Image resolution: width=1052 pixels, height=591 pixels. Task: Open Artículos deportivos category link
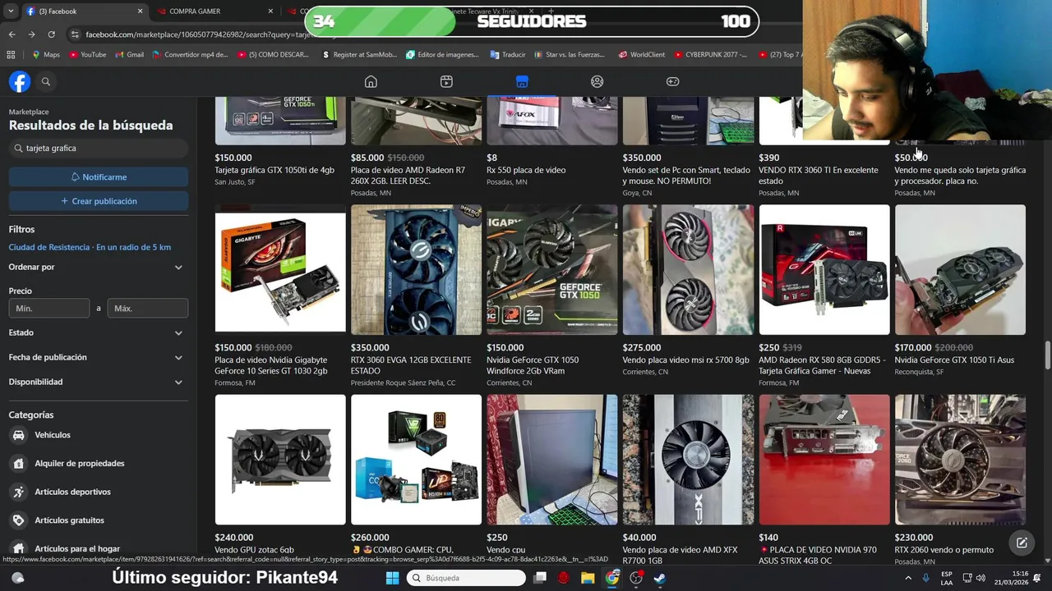click(72, 492)
